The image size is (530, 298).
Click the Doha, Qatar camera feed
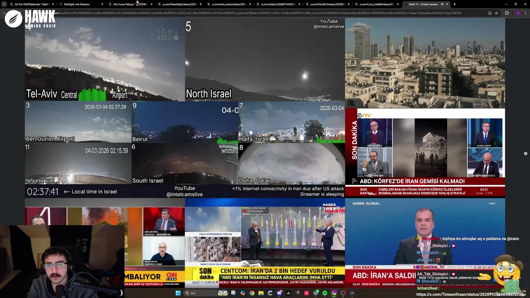coord(291,163)
